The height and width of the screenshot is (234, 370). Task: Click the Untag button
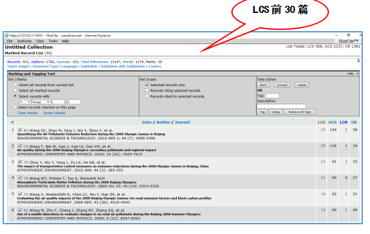pos(275,112)
